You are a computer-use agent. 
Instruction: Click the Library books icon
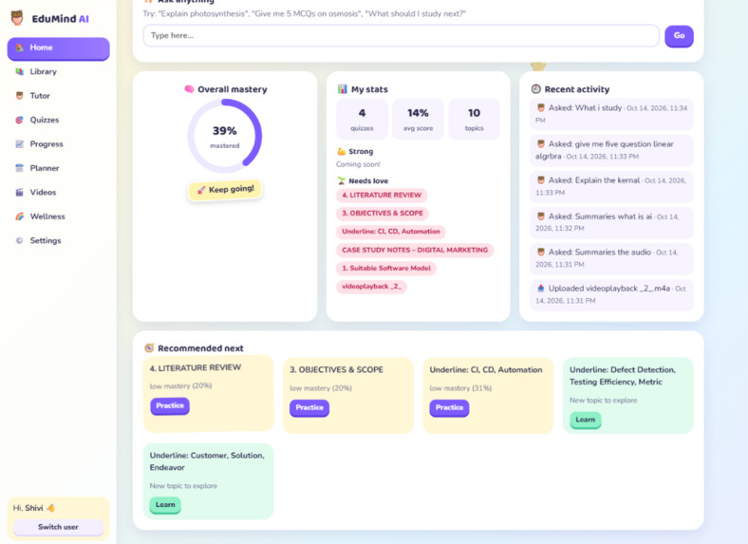(x=20, y=71)
